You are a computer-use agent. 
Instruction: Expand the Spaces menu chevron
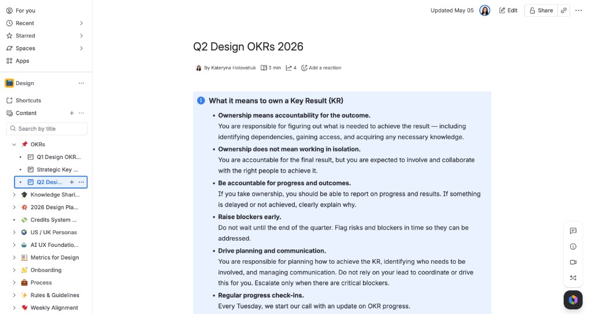81,49
